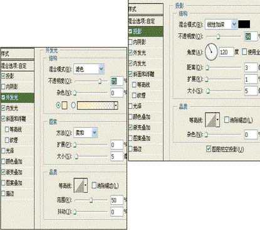
Task: Click 扩展 input field showing 1
Action: (x=250, y=79)
